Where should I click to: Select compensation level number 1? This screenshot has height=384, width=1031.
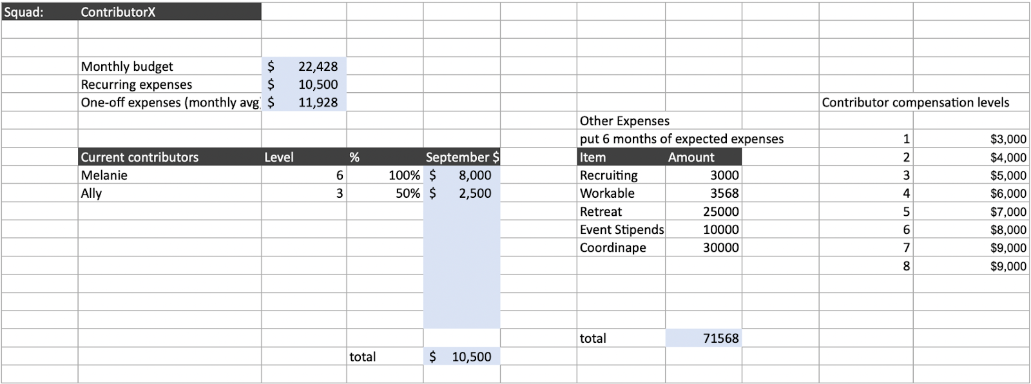tap(866, 139)
